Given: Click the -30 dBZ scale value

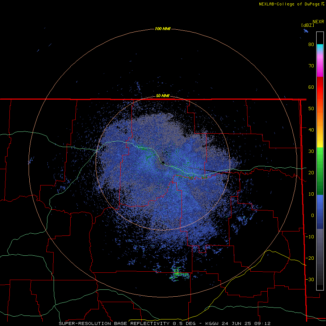Looking at the screenshot, I should [x=310, y=279].
